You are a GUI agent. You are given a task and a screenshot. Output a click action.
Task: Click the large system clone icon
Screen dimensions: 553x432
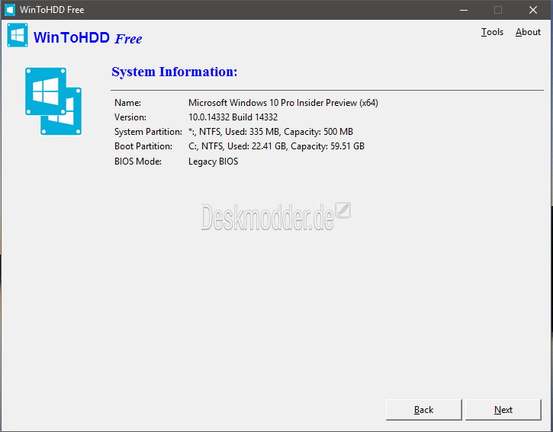coord(53,101)
